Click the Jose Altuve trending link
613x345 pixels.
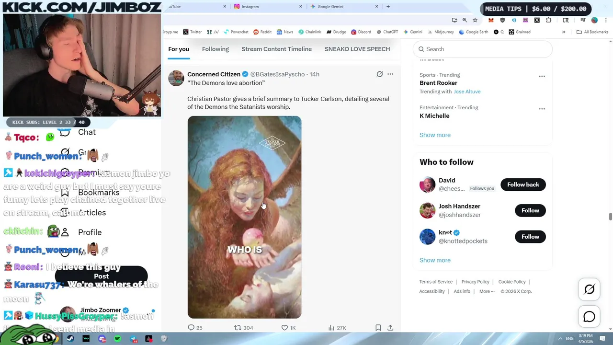click(x=467, y=92)
